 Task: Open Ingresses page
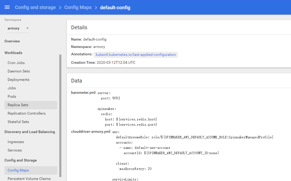coord(16,142)
